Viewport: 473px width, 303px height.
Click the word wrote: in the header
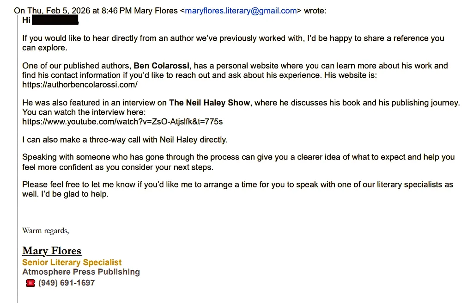tap(315, 11)
